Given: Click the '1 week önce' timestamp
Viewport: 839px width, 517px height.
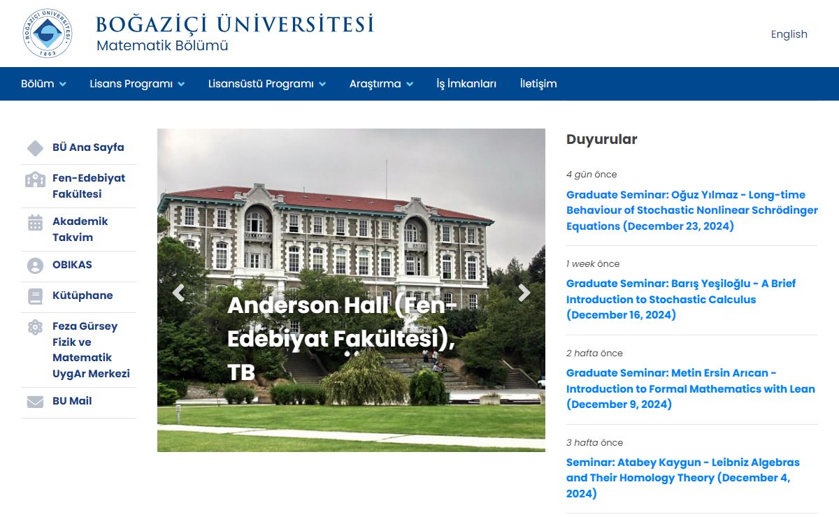Looking at the screenshot, I should click(593, 264).
